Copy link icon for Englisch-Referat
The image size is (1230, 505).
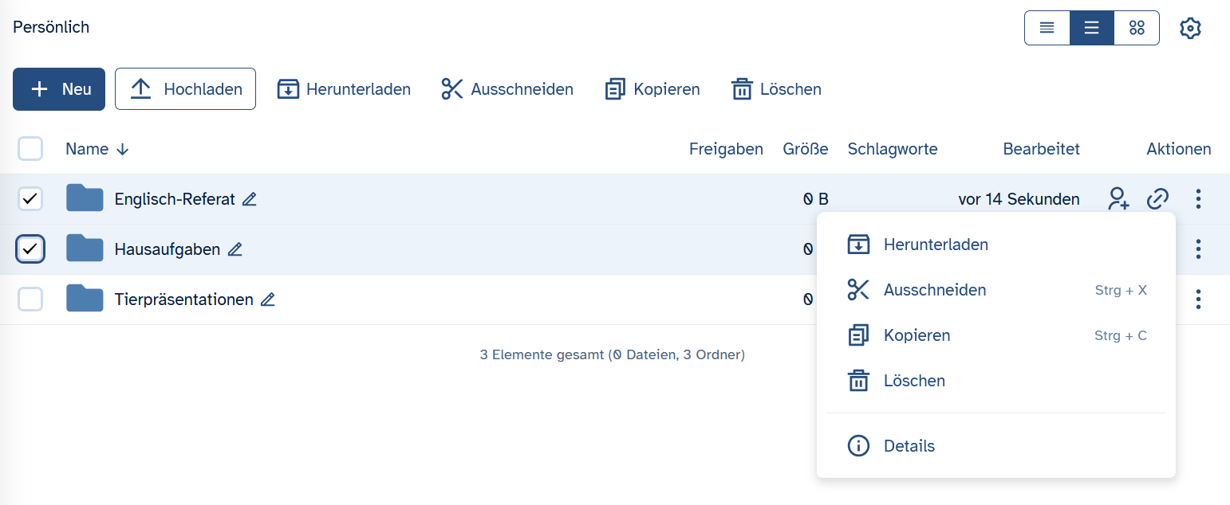[x=1157, y=199]
